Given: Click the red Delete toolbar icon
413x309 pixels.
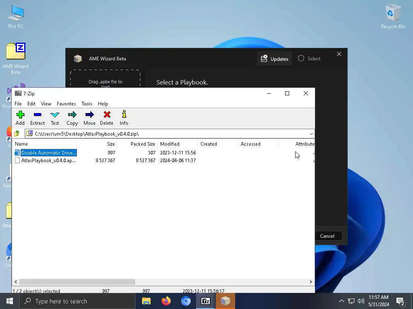Looking at the screenshot, I should (106, 118).
